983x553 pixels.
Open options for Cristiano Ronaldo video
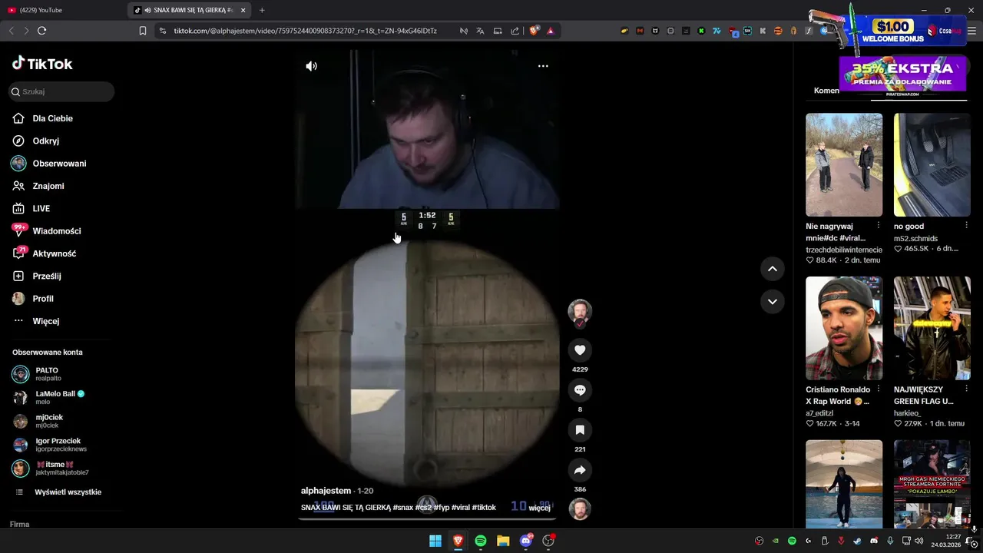(x=879, y=389)
